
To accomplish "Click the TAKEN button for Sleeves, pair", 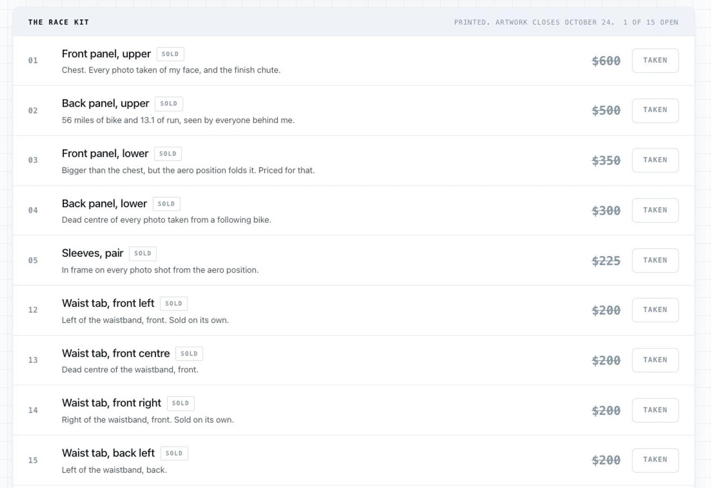I will pos(655,260).
